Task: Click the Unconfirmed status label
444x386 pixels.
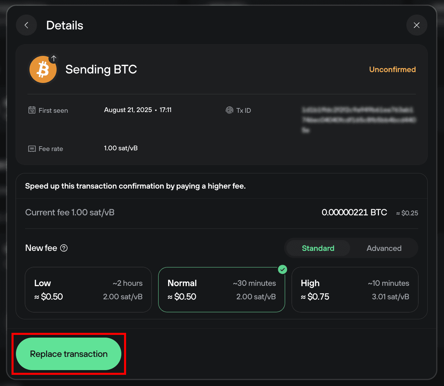Action: [392, 69]
